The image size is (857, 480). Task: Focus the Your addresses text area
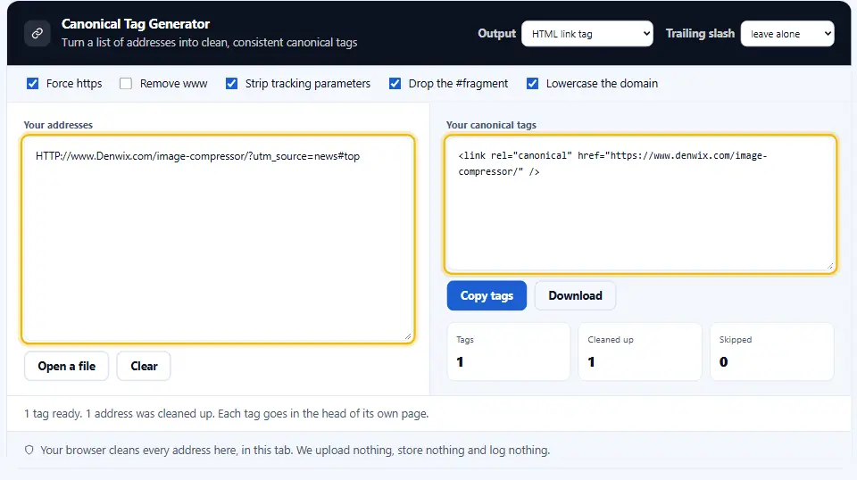pos(218,239)
